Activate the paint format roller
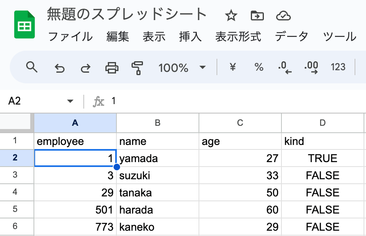 (x=137, y=68)
